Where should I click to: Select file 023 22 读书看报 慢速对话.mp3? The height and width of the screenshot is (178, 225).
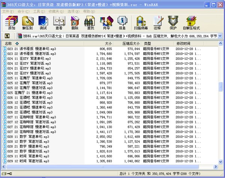point(32,54)
